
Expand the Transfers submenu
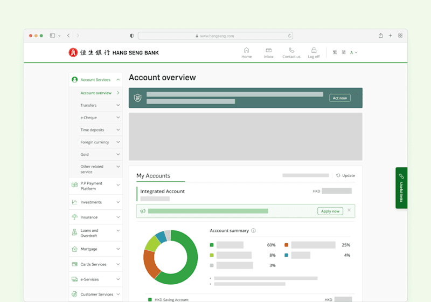coord(118,105)
